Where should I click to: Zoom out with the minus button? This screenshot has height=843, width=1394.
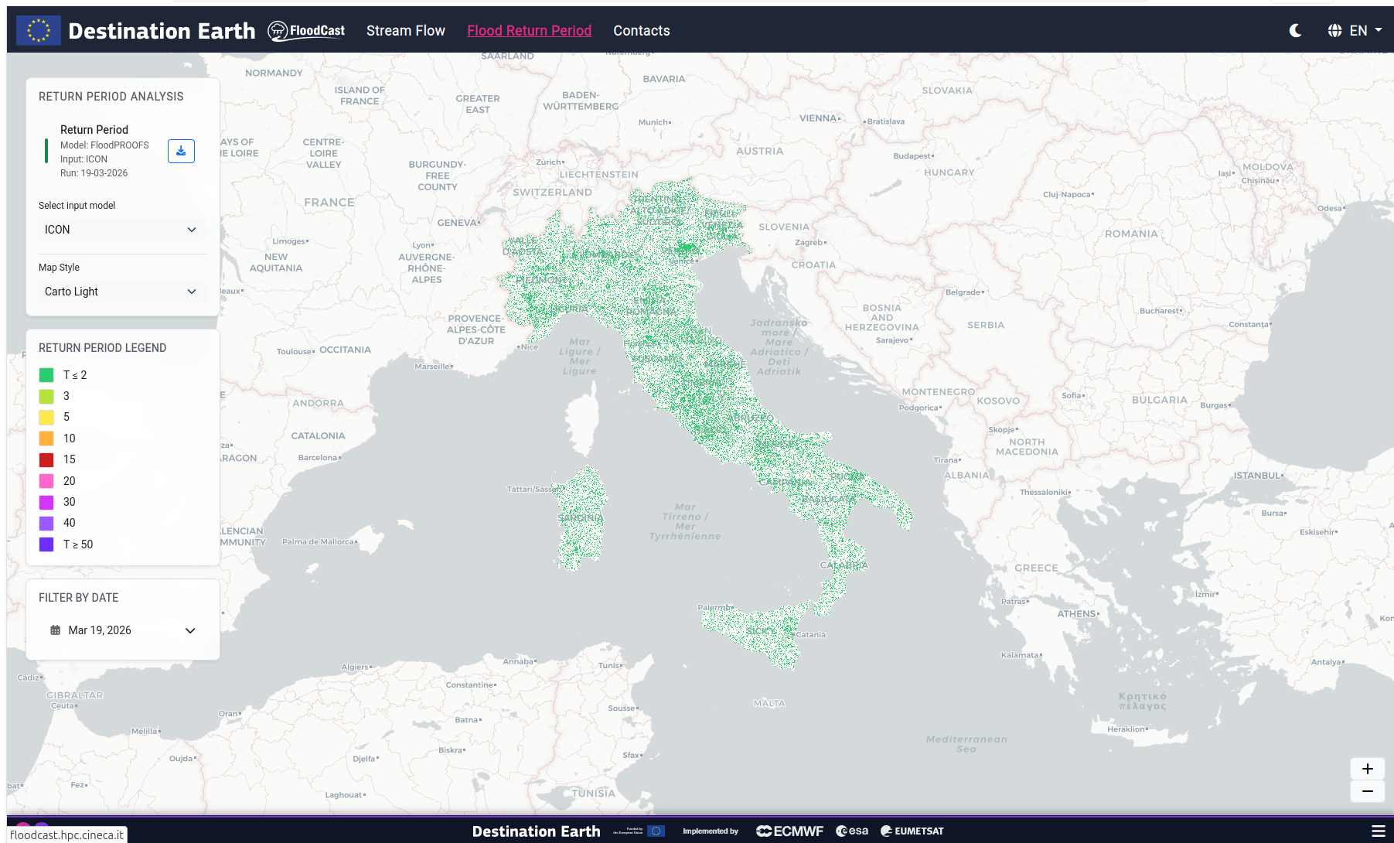click(1367, 791)
